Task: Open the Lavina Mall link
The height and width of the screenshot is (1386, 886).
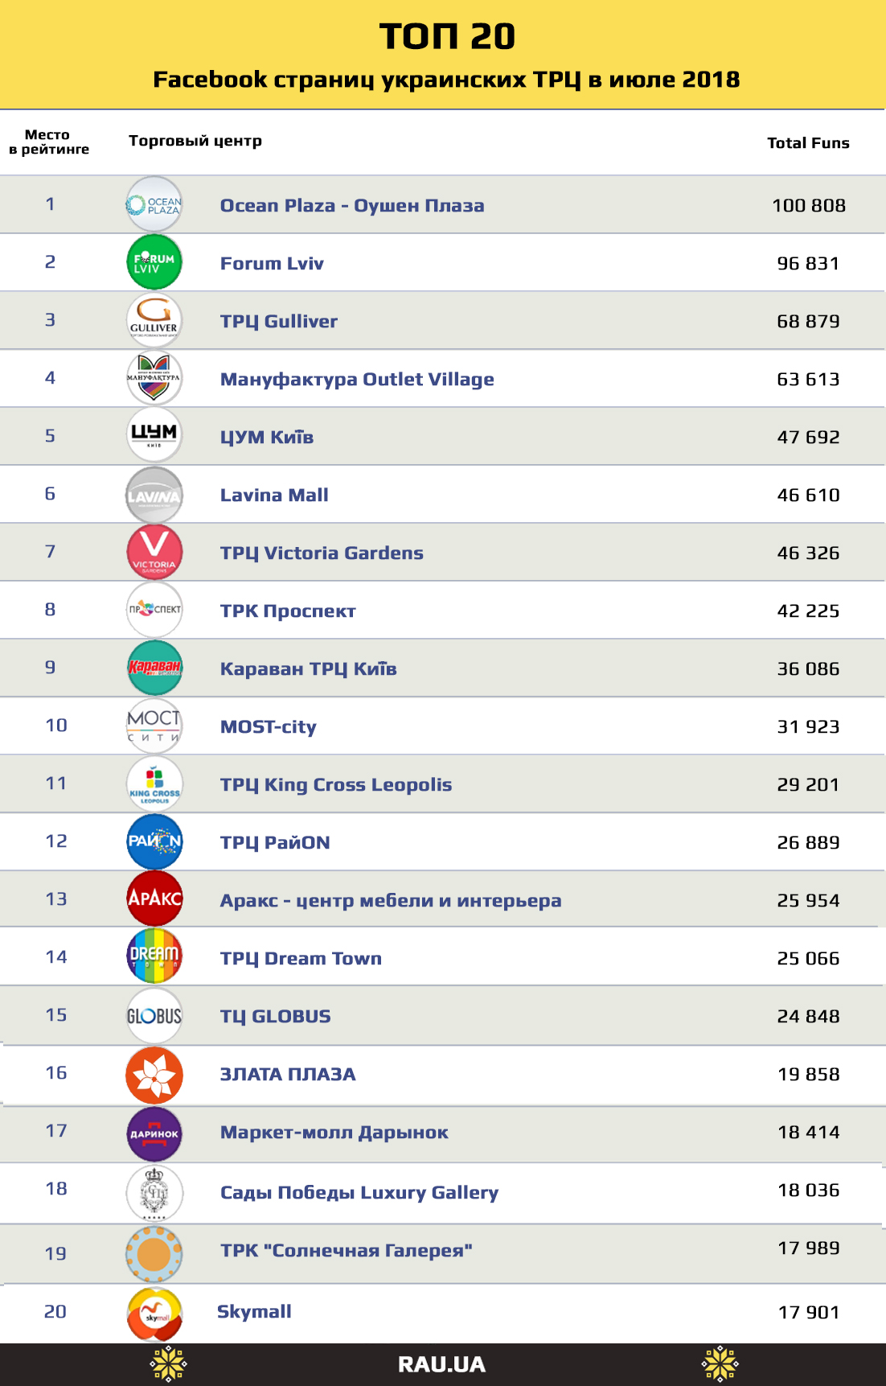Action: coord(274,495)
